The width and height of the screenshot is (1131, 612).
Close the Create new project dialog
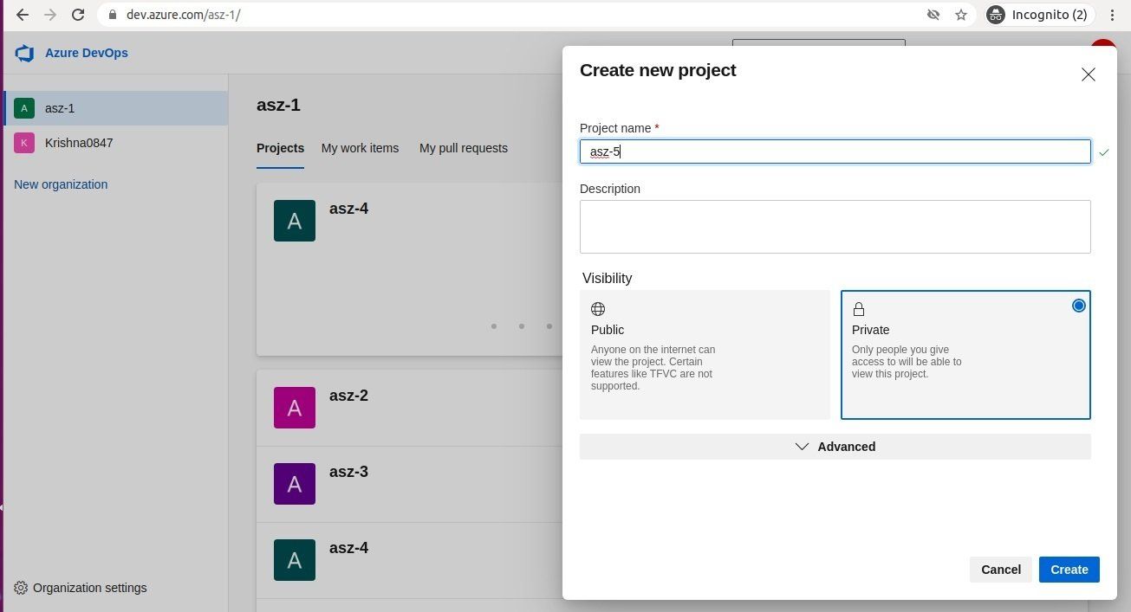coord(1088,74)
